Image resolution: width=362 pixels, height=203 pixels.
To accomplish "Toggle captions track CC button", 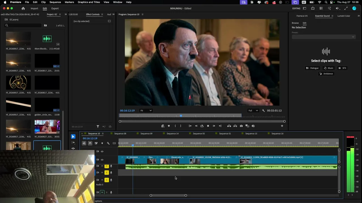I will point(114,143).
